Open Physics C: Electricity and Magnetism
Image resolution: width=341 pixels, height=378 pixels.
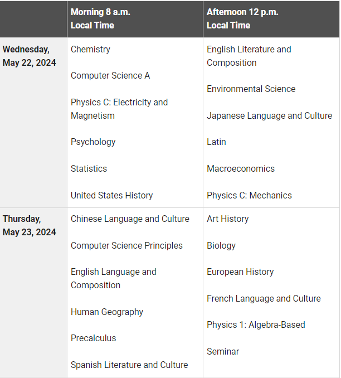coord(119,109)
